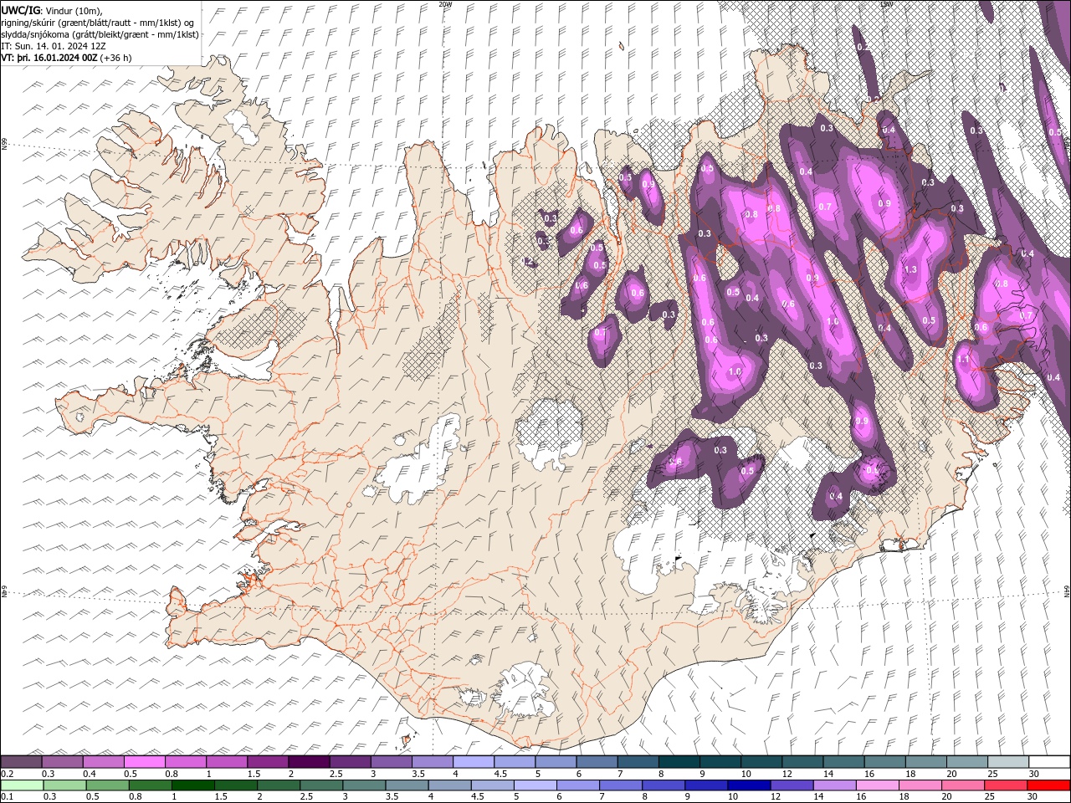Click the rain scale swatch between 20 and 25

pos(962,785)
